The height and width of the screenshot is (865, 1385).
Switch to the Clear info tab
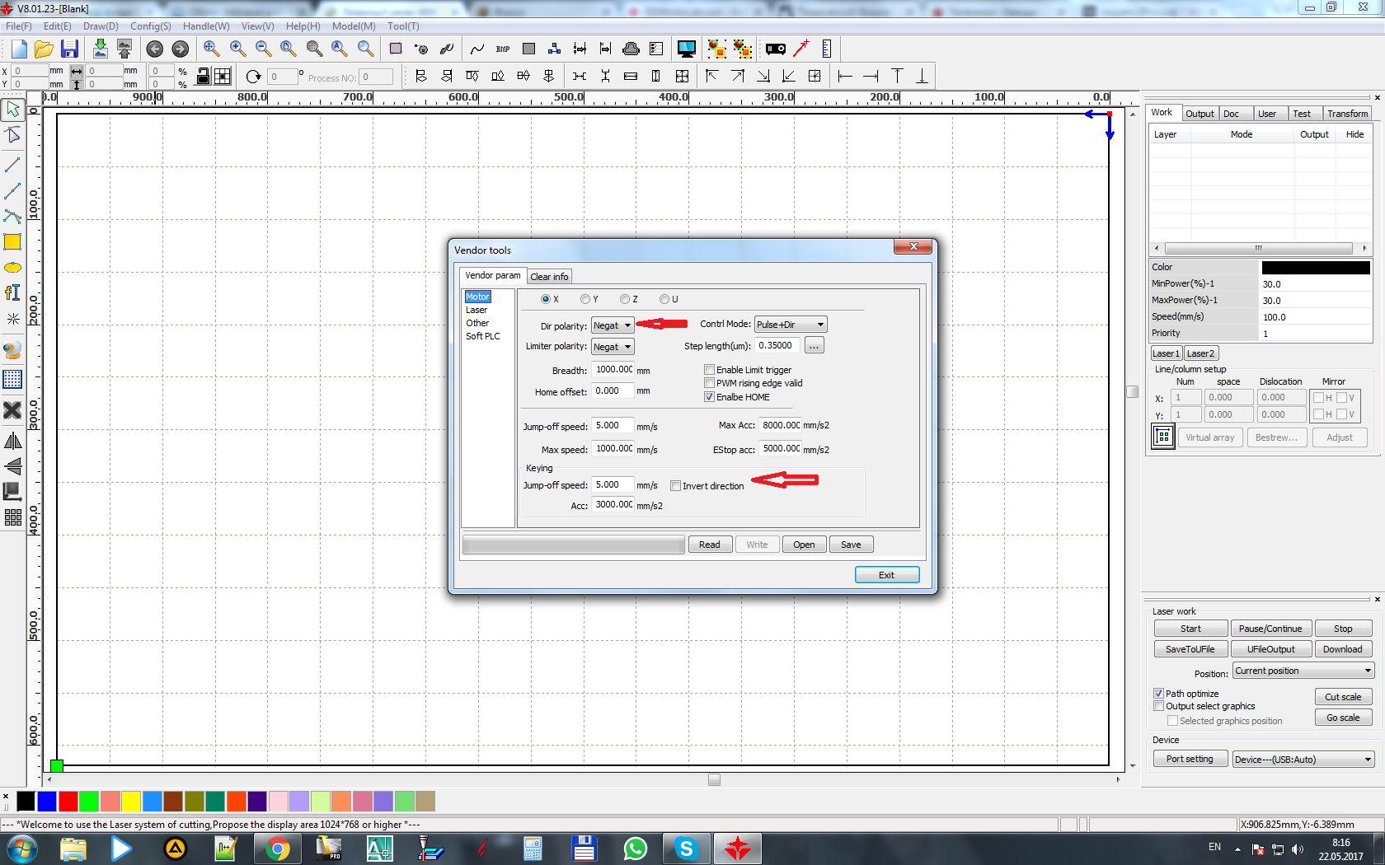(549, 277)
